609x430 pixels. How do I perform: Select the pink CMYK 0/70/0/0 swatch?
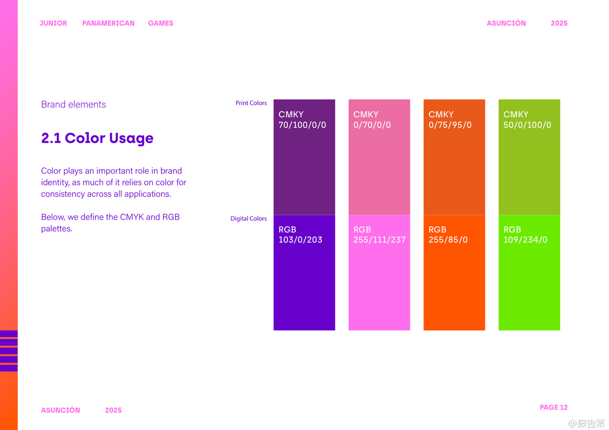point(379,157)
